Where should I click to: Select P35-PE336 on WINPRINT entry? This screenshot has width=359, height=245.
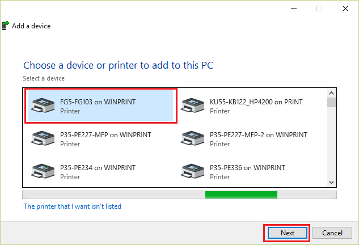(252, 171)
